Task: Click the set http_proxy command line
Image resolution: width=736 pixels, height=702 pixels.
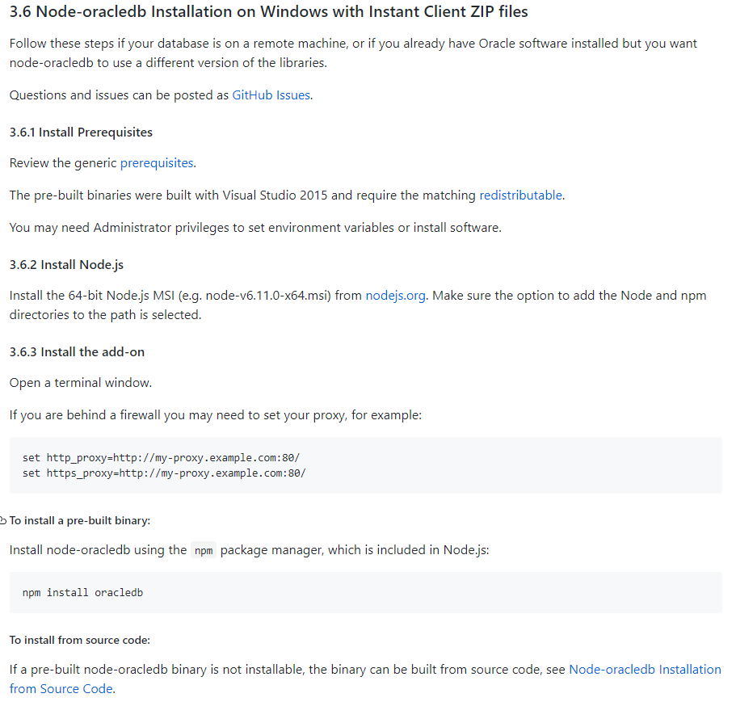Action: coord(161,457)
